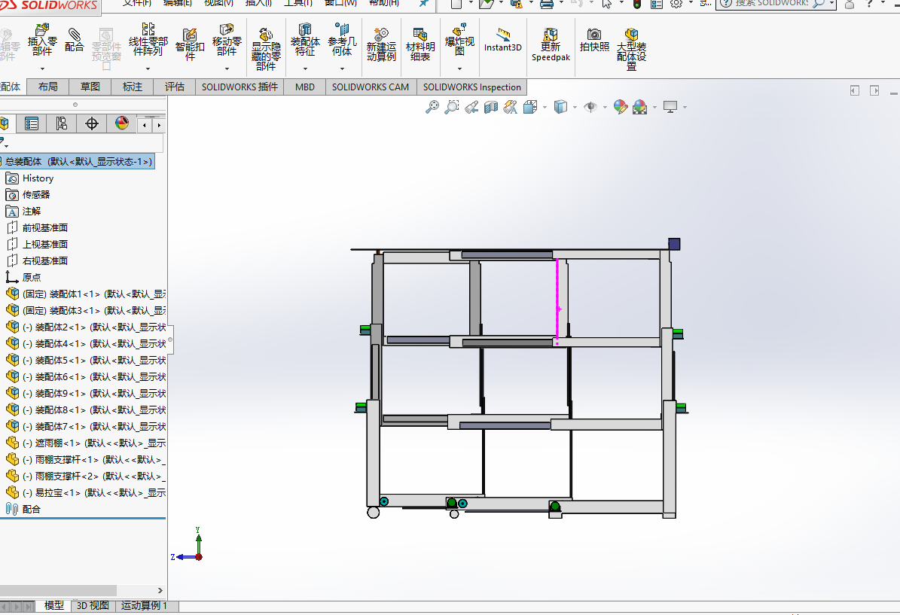Open Edit Appearance color ball icon
Screen dimensions: 900x615
621,107
